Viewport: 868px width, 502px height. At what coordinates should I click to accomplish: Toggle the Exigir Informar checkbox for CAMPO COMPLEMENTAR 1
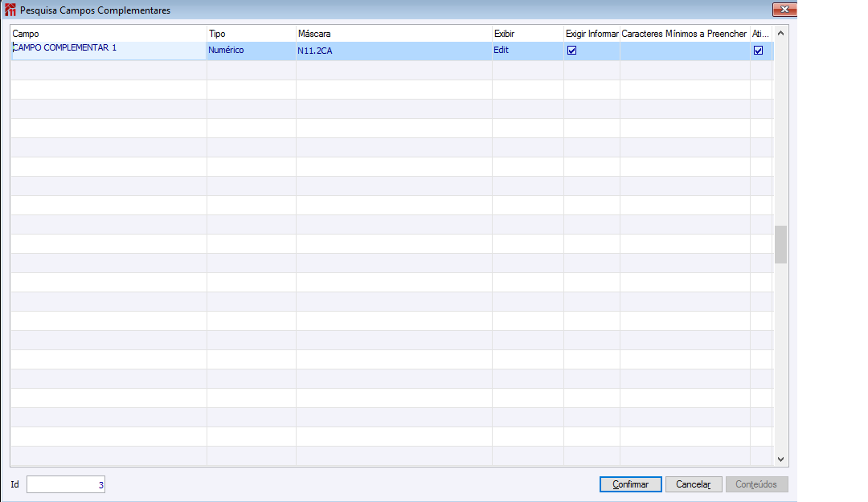(x=572, y=51)
